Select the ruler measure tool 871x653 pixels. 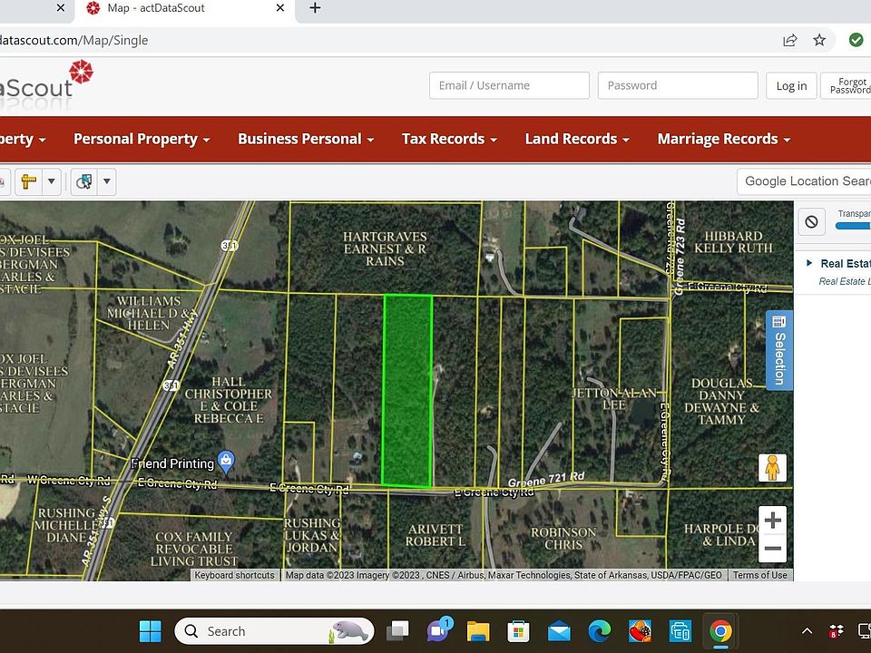click(28, 181)
